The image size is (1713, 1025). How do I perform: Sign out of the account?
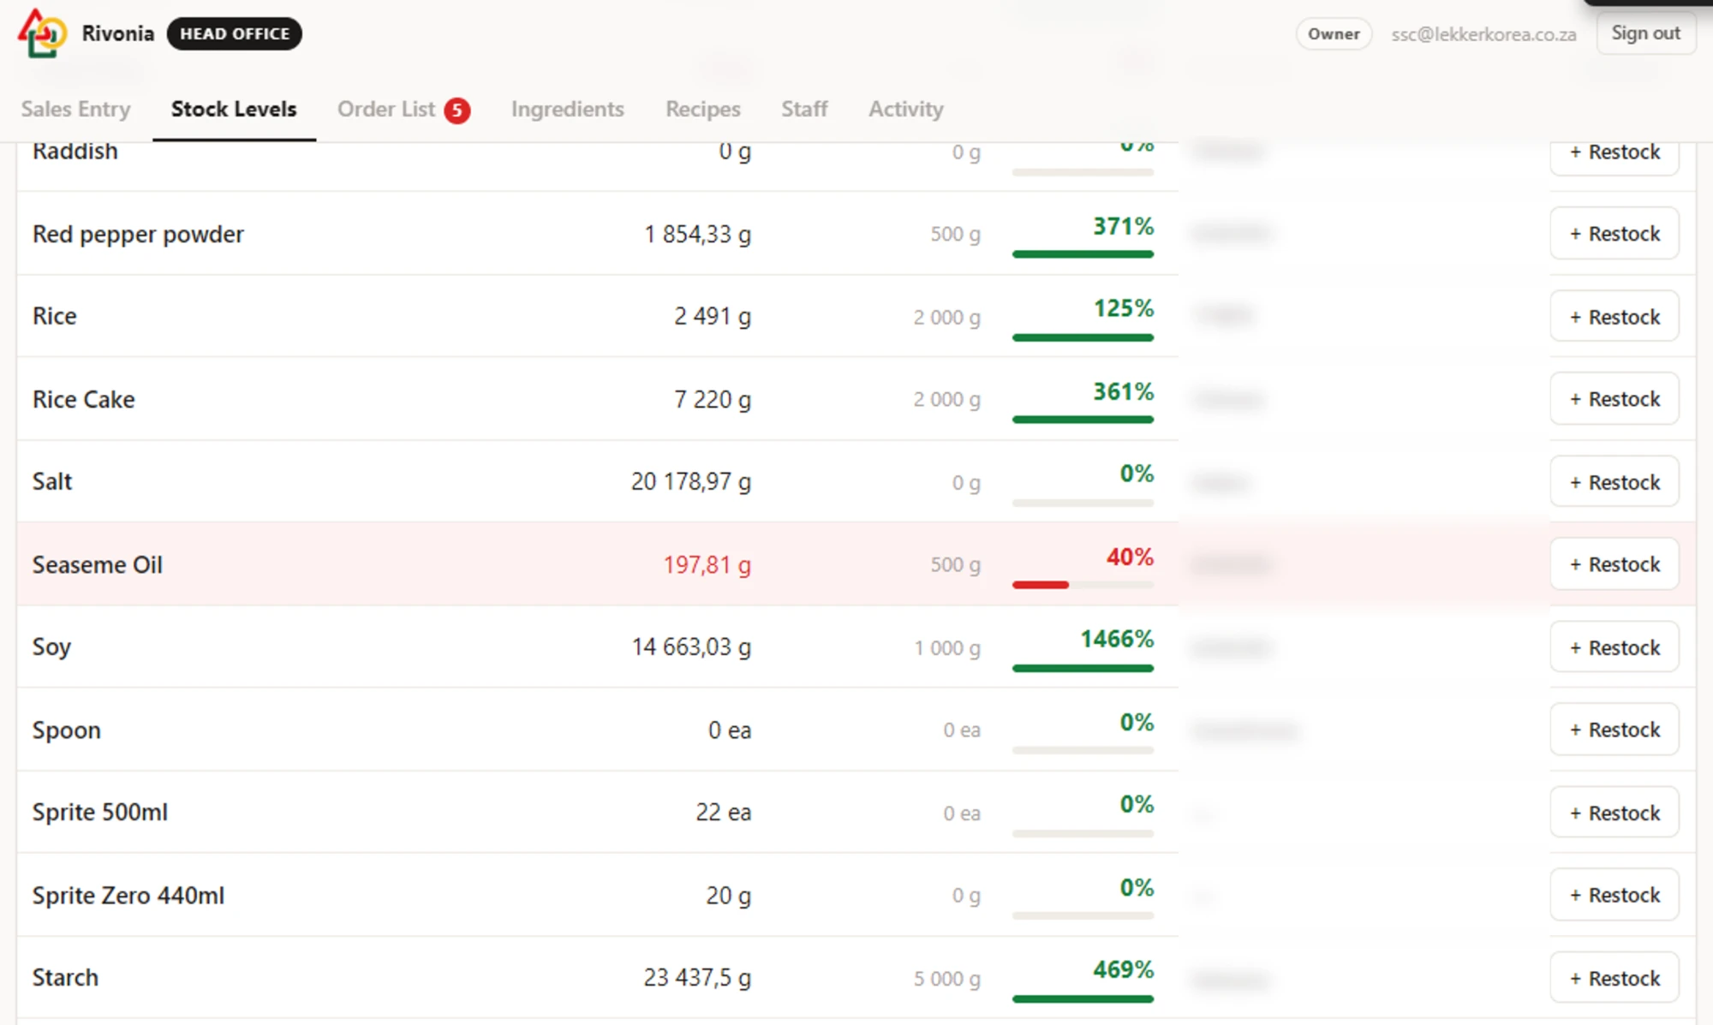1645,33
